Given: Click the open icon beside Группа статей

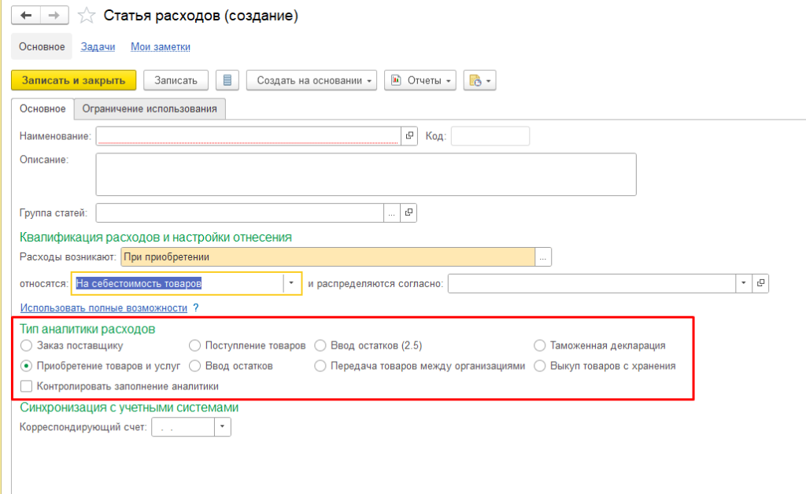Looking at the screenshot, I should [x=409, y=212].
